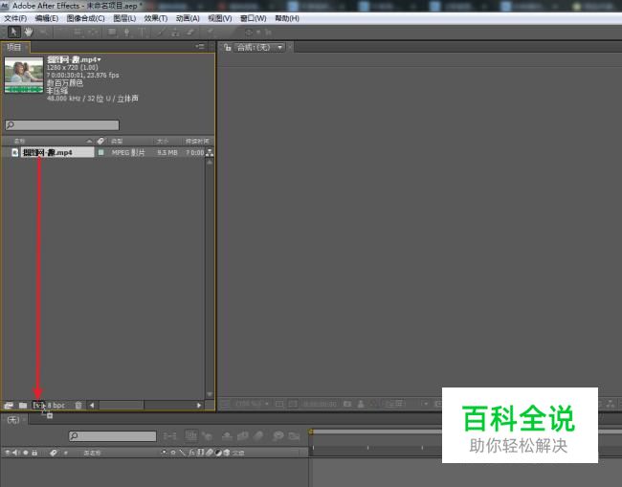This screenshot has width=622, height=487.
Task: Open the Project panel options menu
Action: pos(200,47)
